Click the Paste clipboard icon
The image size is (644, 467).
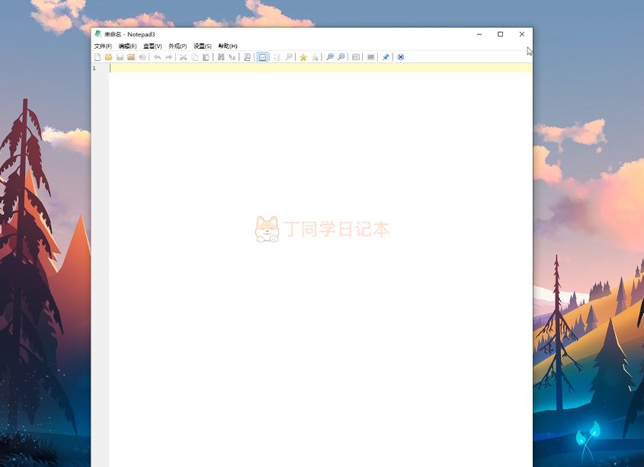click(206, 57)
